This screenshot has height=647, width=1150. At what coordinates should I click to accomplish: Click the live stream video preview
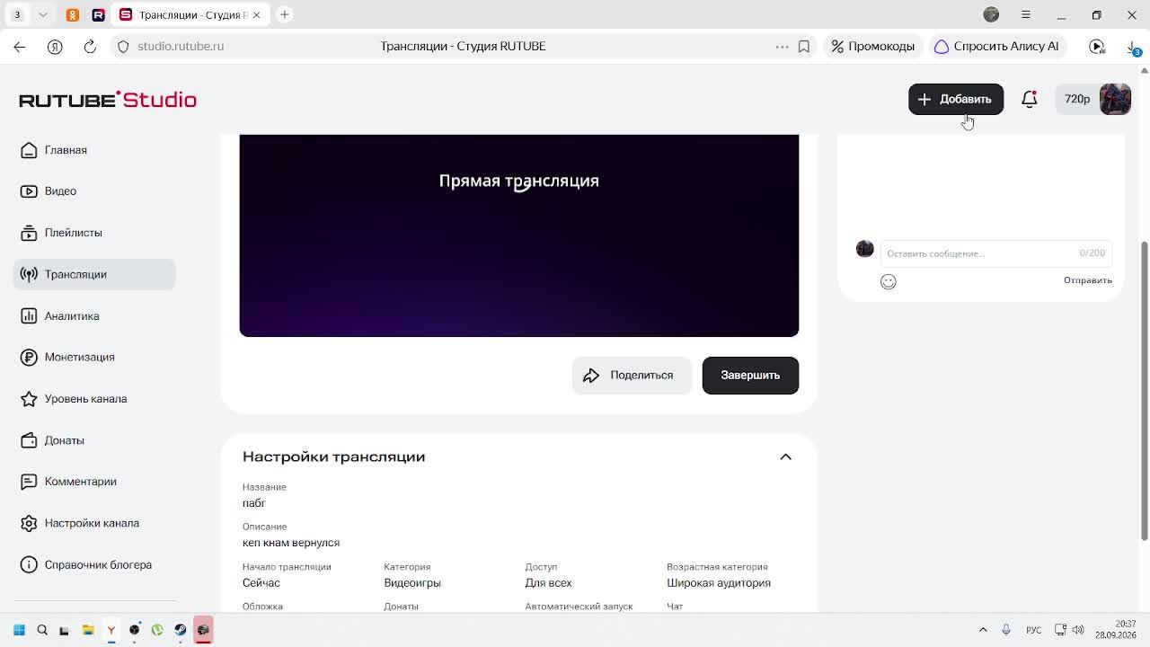[x=519, y=235]
